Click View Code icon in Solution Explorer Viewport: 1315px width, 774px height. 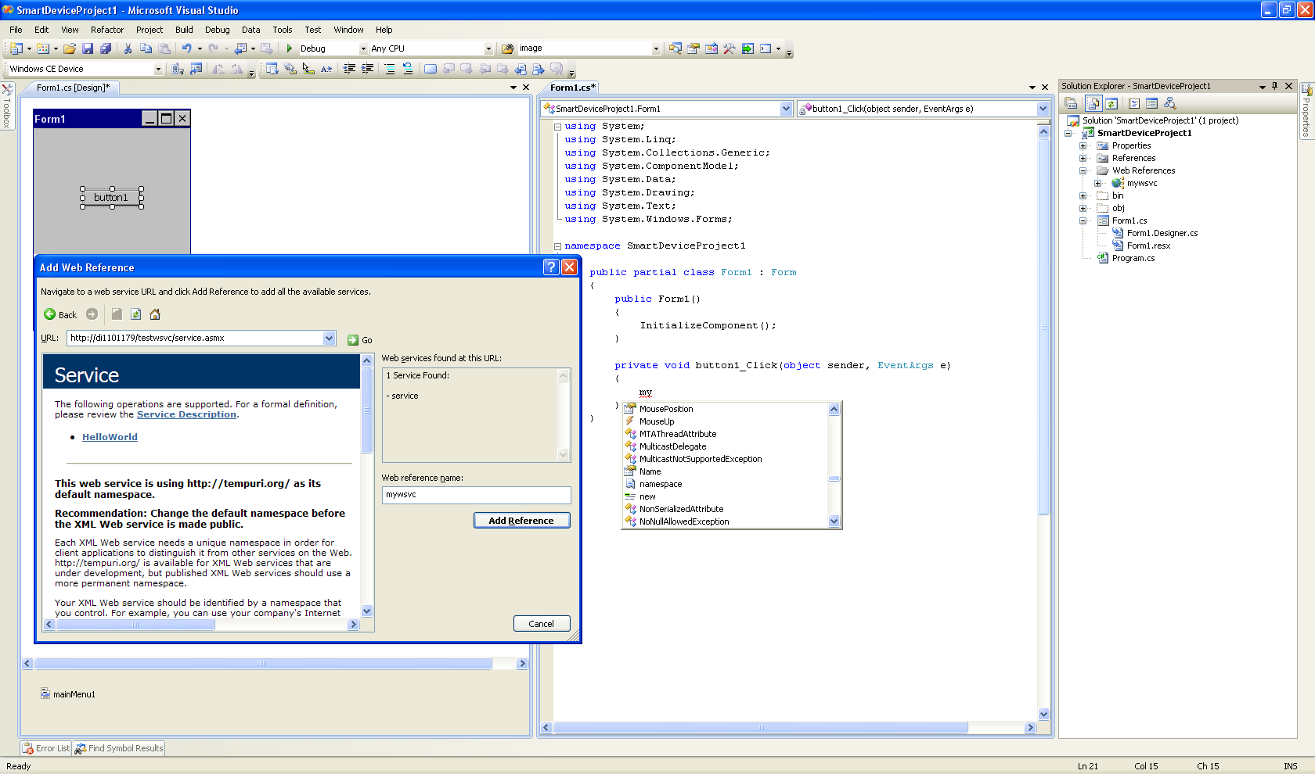tap(1133, 103)
